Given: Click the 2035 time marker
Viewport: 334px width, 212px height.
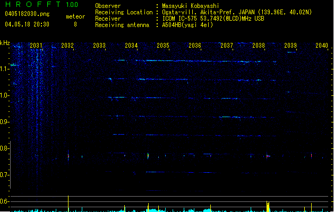Looking at the screenshot, I should [163, 46].
